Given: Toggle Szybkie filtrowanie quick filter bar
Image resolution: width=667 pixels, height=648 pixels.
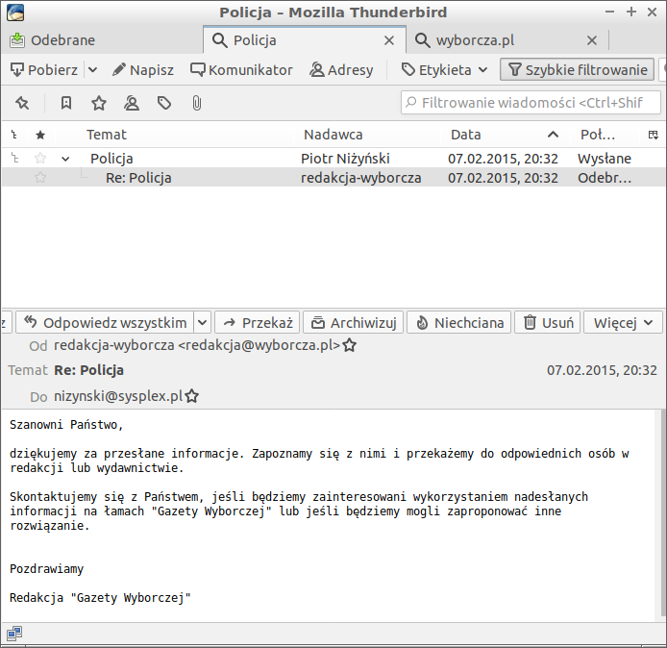Looking at the screenshot, I should (x=578, y=70).
